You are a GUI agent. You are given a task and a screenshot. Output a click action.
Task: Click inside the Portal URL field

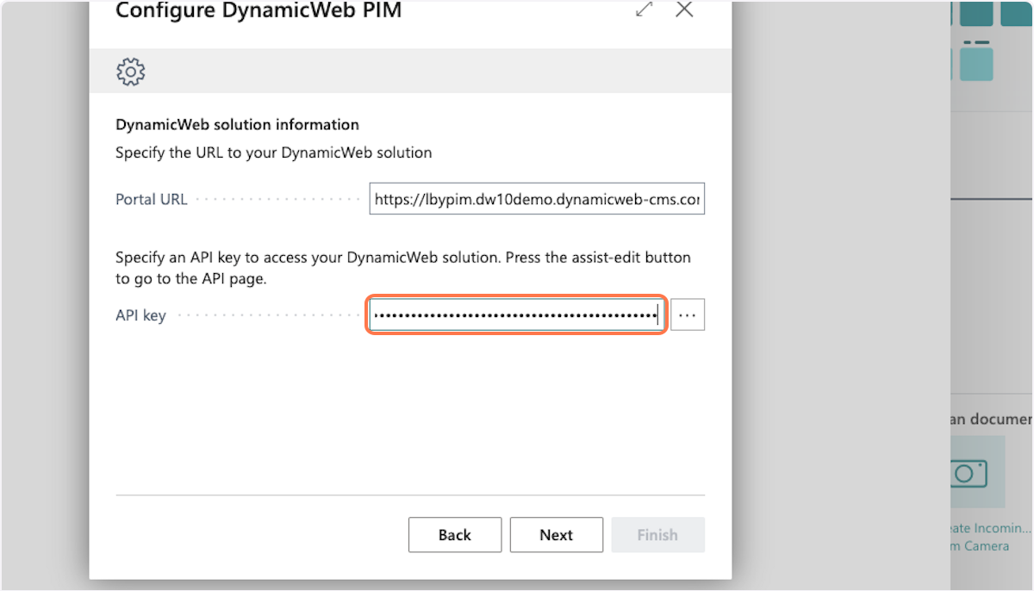(x=536, y=199)
